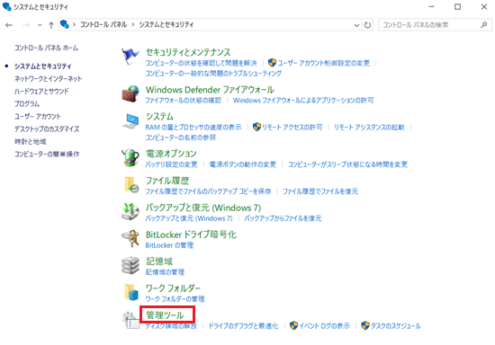495x345 pixels.
Task: Select コントロール パネル in the breadcrumb
Action: click(x=103, y=24)
